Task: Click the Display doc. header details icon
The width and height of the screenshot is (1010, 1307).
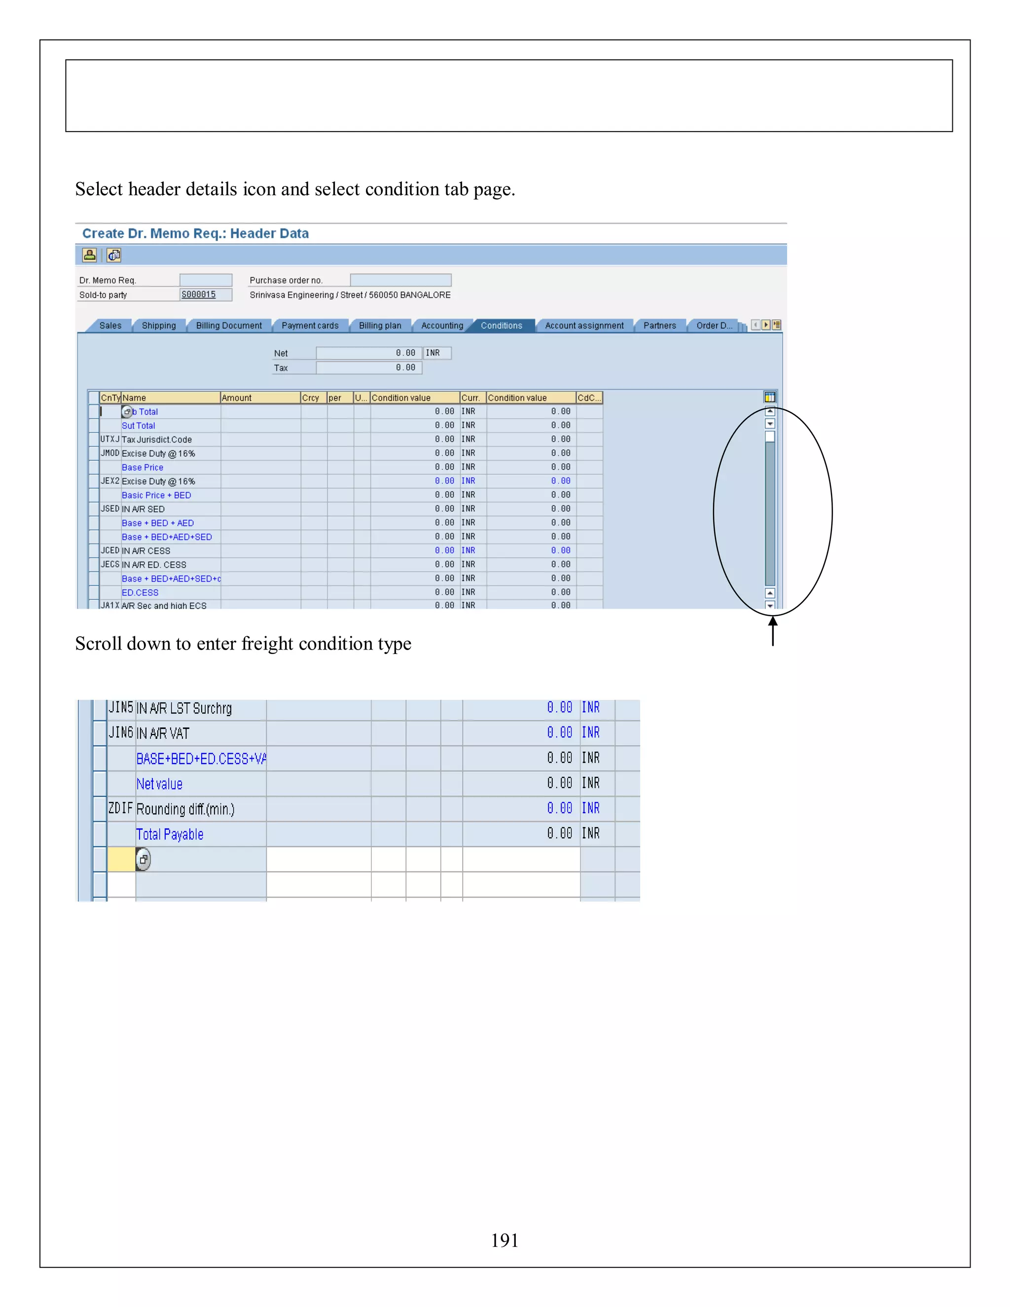Action: [89, 255]
